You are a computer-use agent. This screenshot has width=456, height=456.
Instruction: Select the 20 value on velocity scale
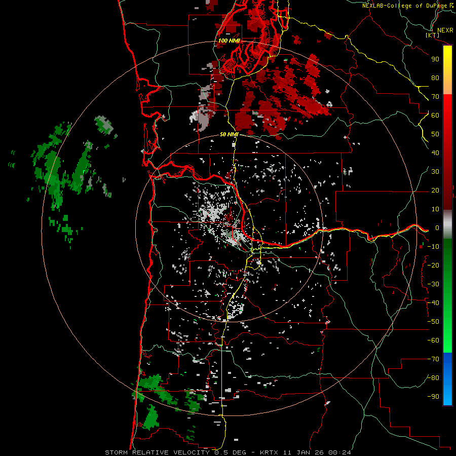(x=435, y=191)
